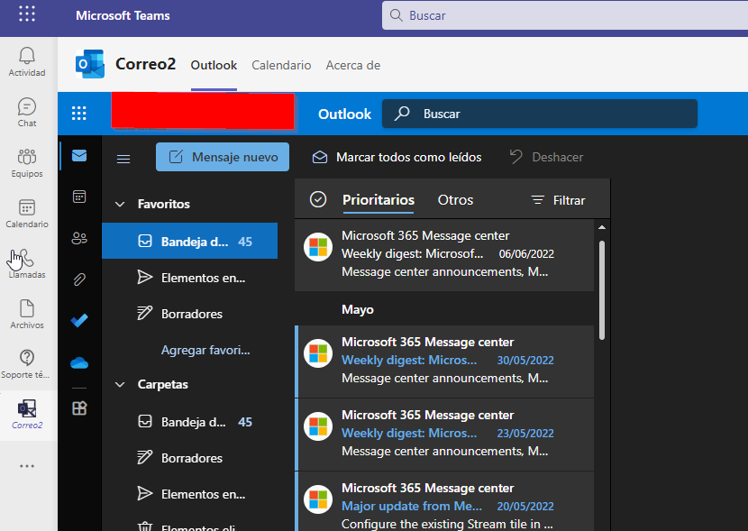Click the Outlook Buscar search field
Screen dimensions: 748x531
(540, 114)
